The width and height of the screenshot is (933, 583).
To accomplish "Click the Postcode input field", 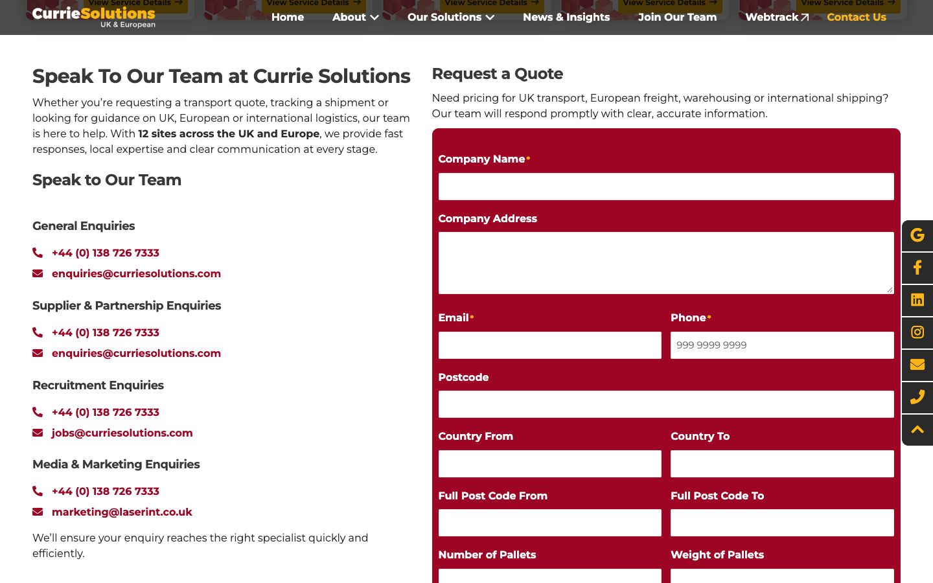I will point(666,404).
